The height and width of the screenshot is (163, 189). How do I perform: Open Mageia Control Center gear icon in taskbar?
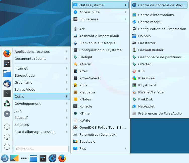[x=53, y=158]
